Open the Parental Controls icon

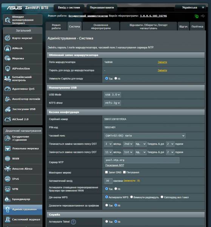pos(8,79)
